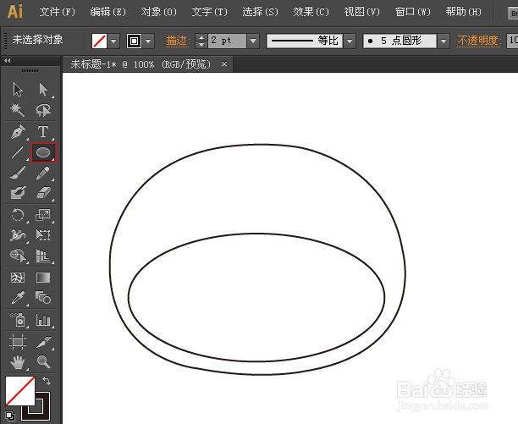Open the 不透明度 opacity panel link

[x=479, y=41]
